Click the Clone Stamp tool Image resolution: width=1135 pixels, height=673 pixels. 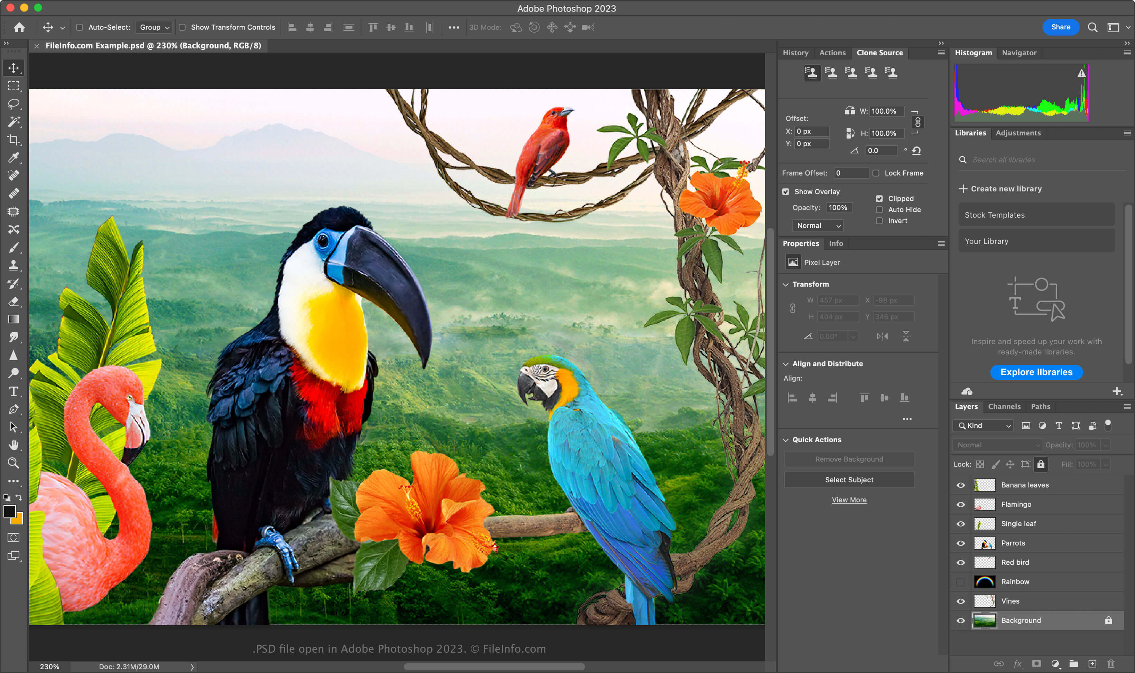click(13, 266)
